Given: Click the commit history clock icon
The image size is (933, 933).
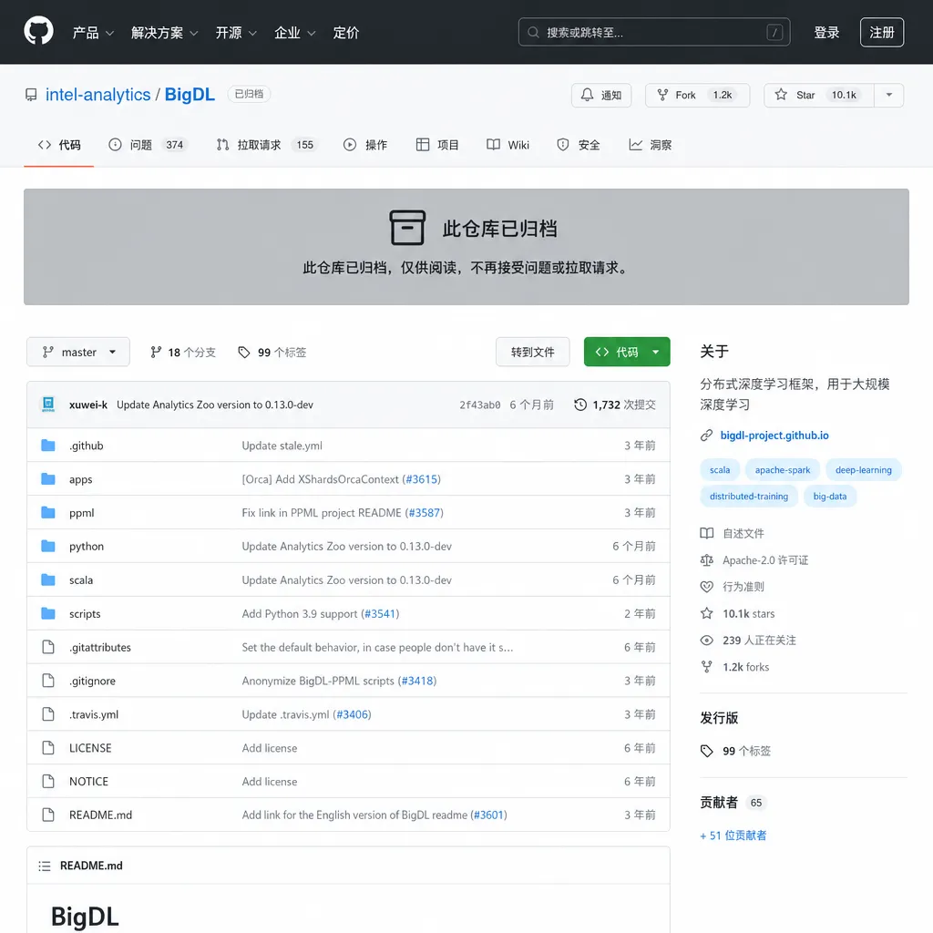Looking at the screenshot, I should pos(580,405).
